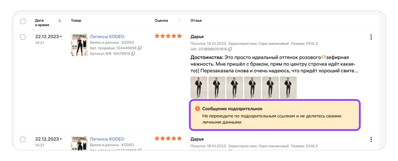Sort by rating using the Оценка arrow
This screenshot has width=398, height=161.
point(179,20)
